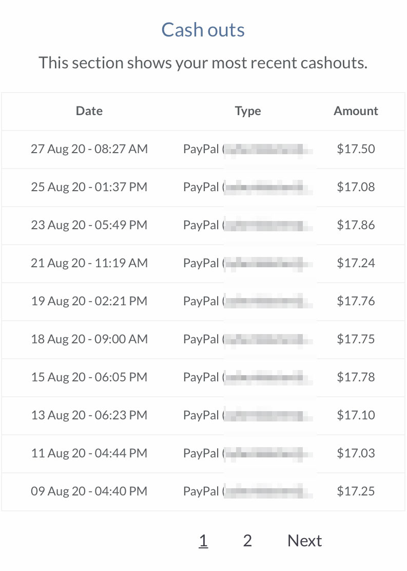The width and height of the screenshot is (407, 571).
Task: Click the Date column header
Action: pyautogui.click(x=89, y=110)
